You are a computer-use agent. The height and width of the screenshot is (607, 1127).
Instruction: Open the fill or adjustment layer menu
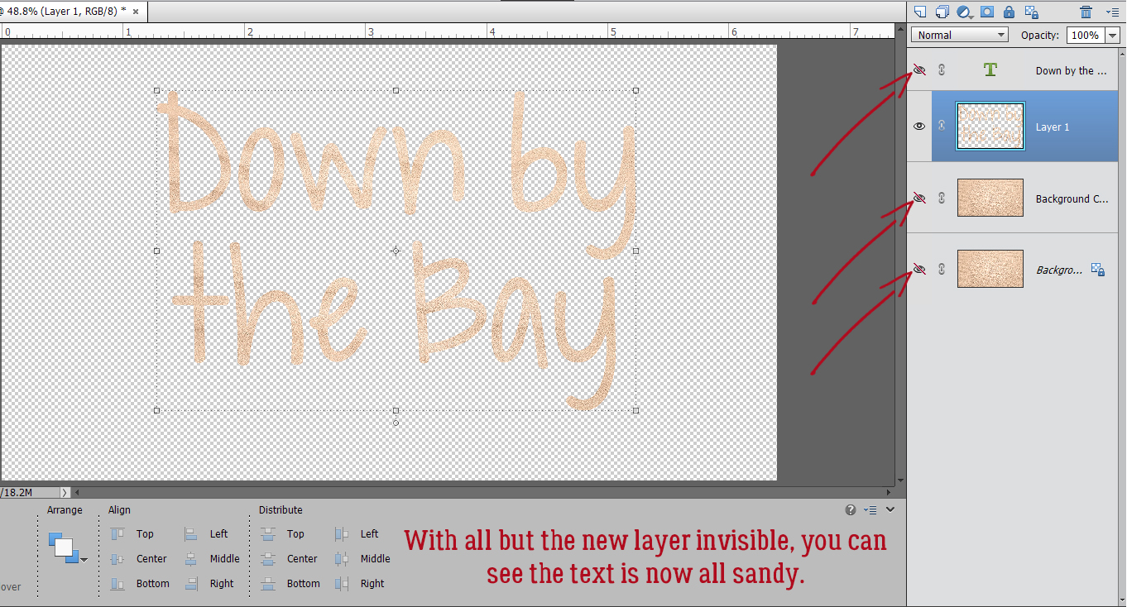(964, 12)
